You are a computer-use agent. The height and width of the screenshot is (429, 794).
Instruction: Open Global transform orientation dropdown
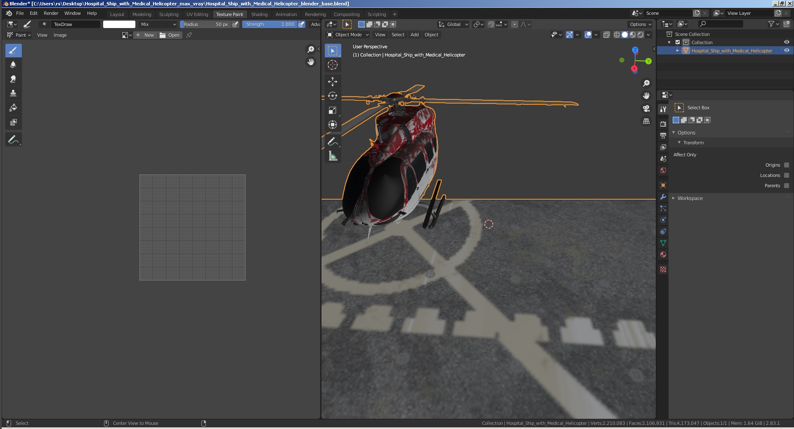pyautogui.click(x=453, y=24)
